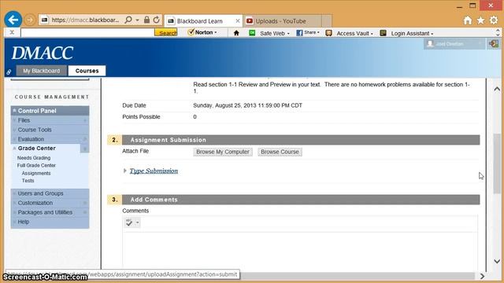Click the search magnifier in address bar

point(128,20)
